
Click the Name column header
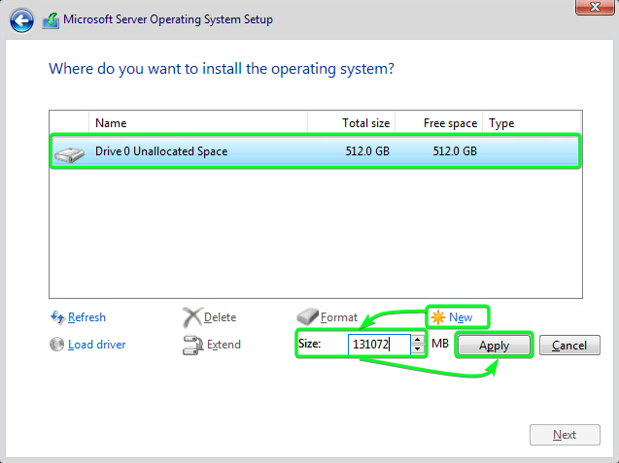click(198, 123)
